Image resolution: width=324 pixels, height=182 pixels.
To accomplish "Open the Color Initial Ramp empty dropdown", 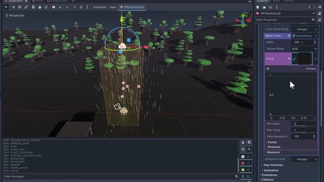I will pos(304,29).
